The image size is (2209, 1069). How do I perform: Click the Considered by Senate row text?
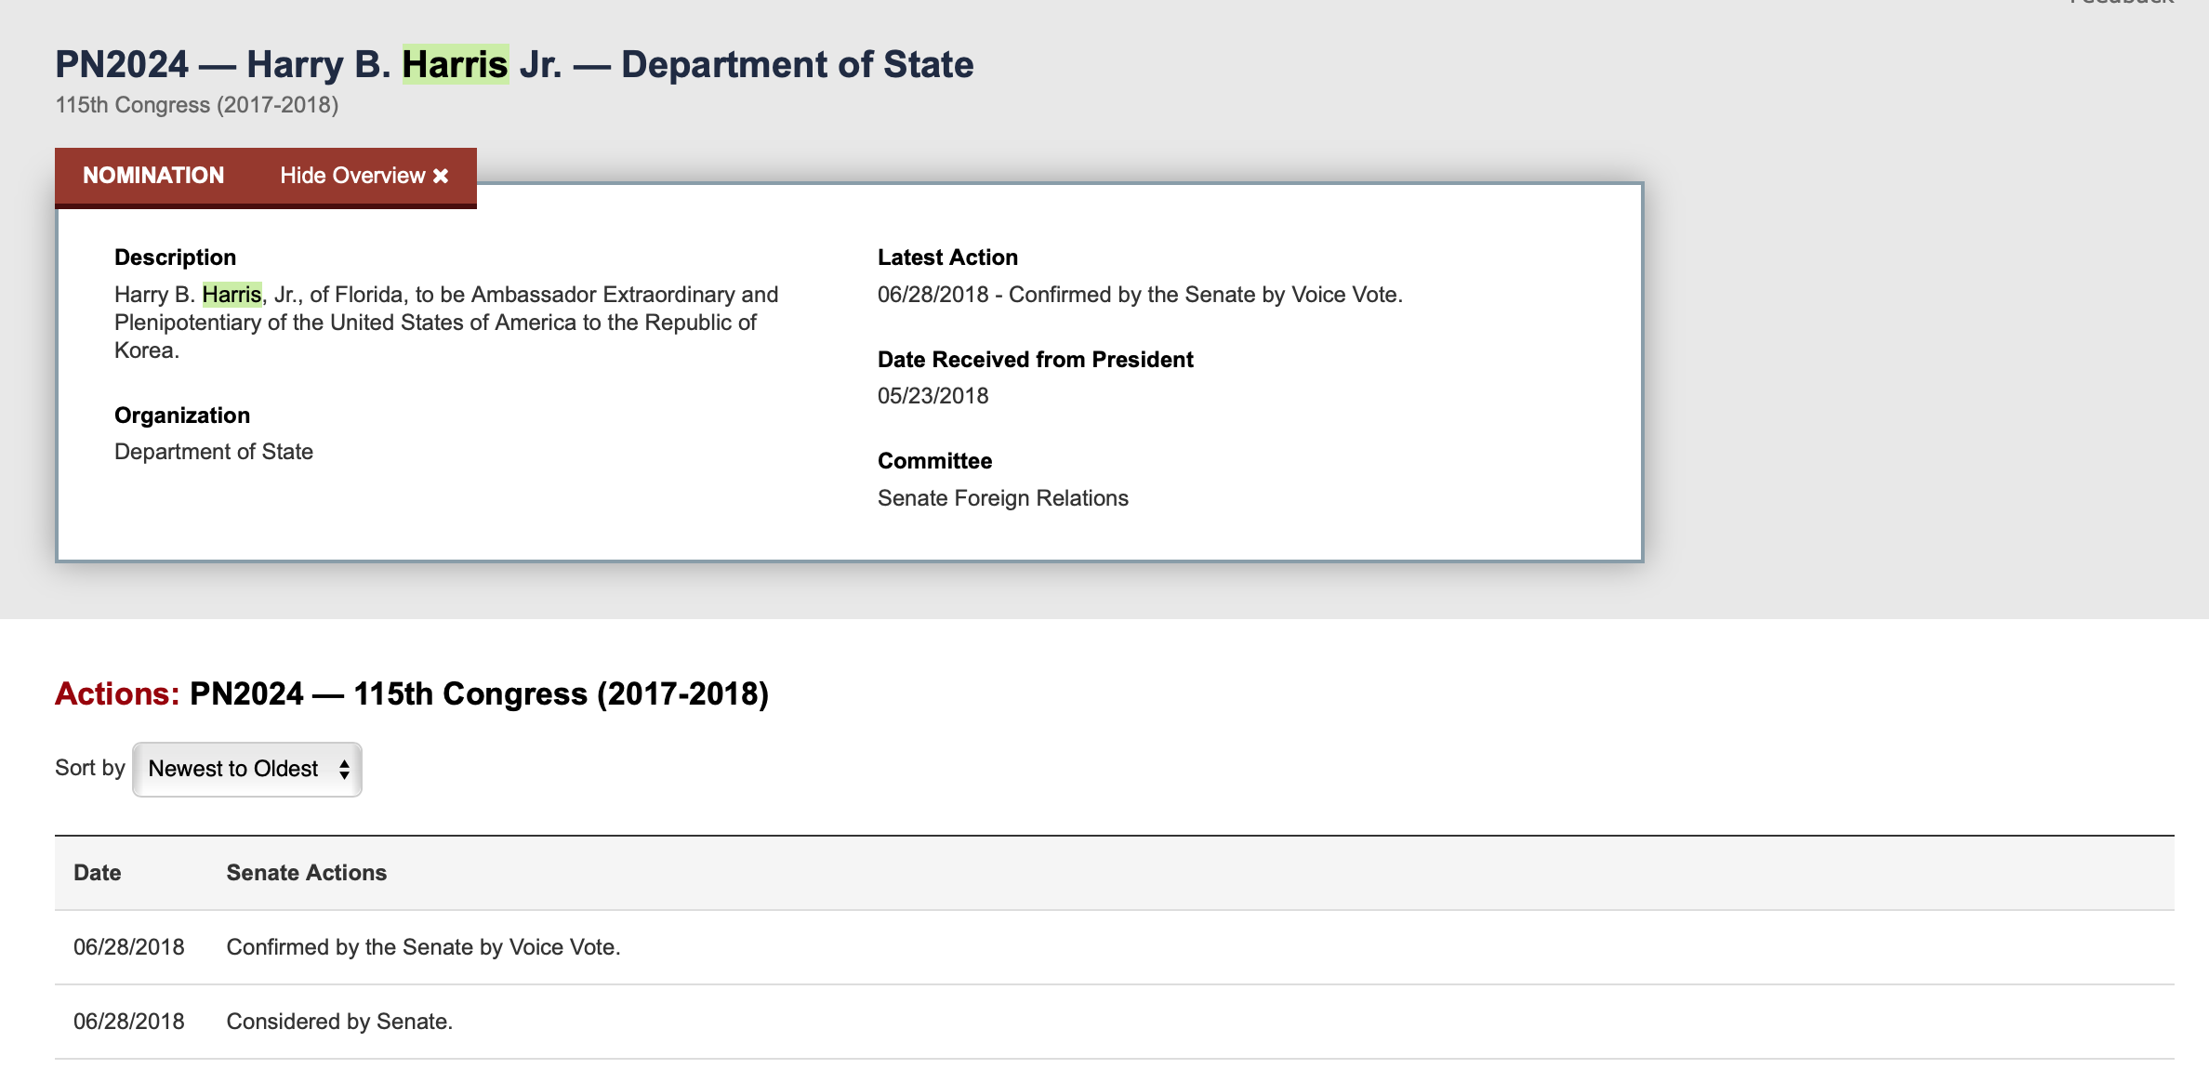(x=339, y=1022)
